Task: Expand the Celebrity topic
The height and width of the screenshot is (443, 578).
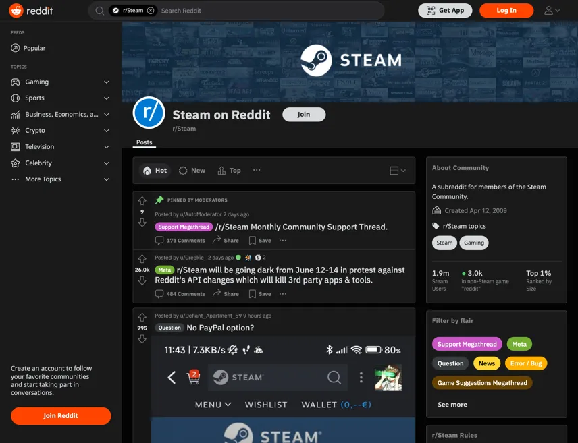Action: click(107, 163)
